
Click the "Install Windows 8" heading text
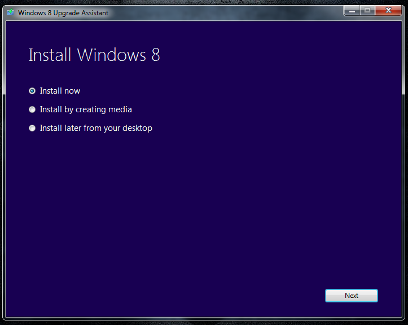tap(94, 55)
